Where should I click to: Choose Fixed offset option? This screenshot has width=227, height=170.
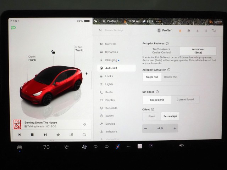[151, 116]
